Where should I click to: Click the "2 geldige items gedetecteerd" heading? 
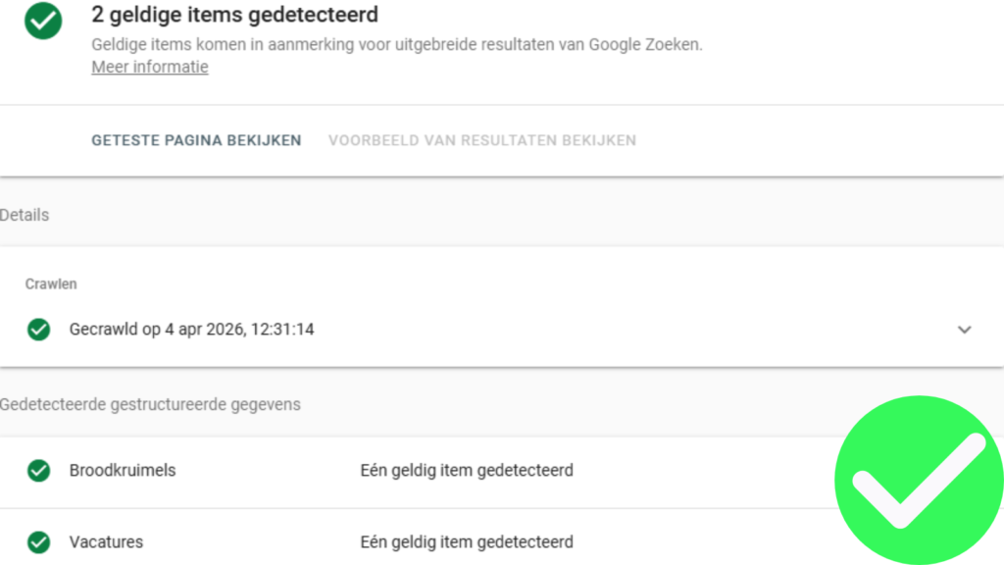pos(234,16)
